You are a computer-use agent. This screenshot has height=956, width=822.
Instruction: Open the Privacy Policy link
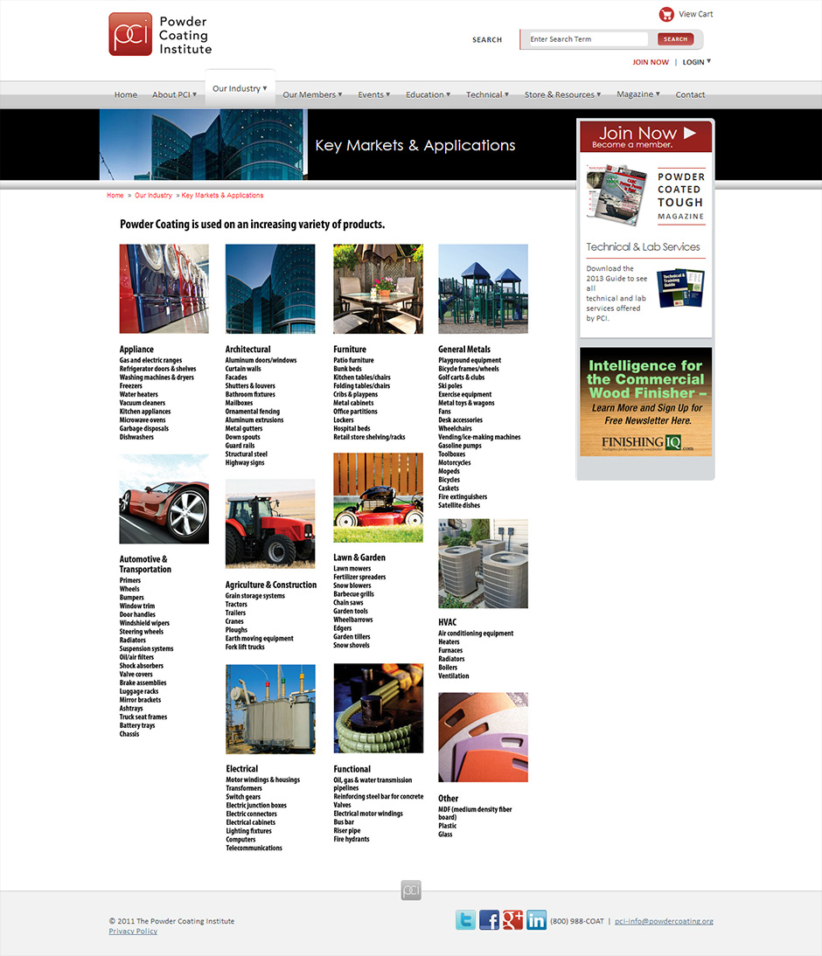coord(133,932)
